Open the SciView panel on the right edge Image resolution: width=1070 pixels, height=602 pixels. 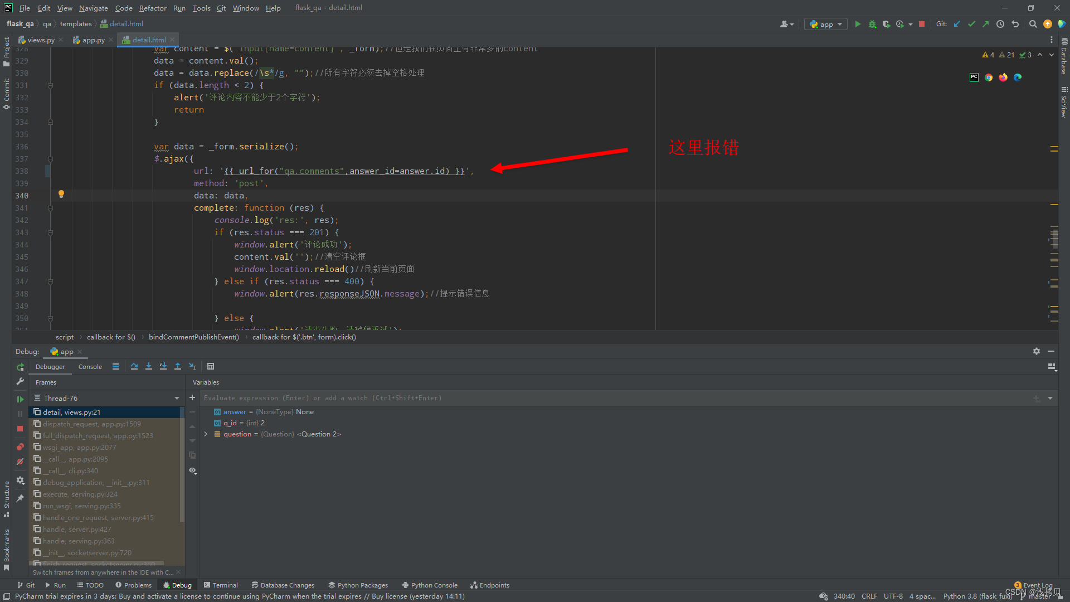[x=1064, y=100]
